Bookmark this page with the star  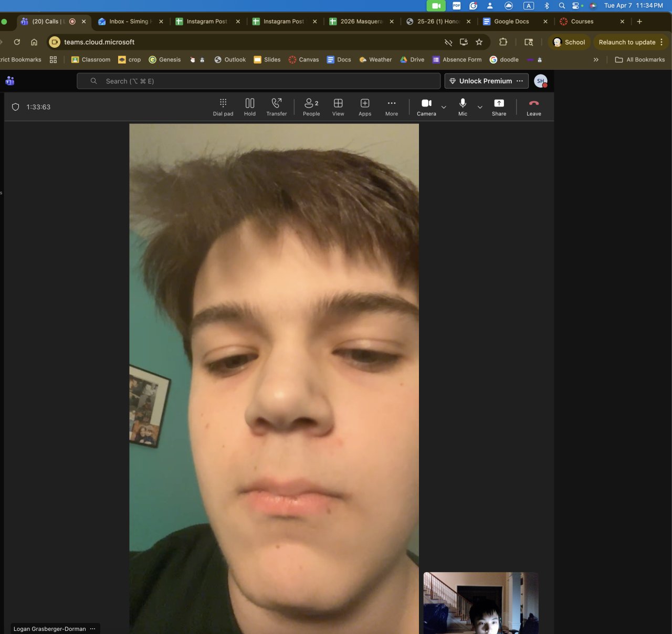click(x=479, y=42)
